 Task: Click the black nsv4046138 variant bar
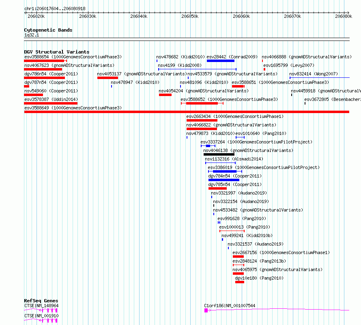[x=219, y=154]
